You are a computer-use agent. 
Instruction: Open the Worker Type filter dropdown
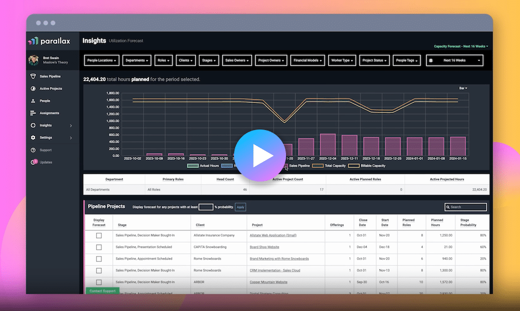342,60
